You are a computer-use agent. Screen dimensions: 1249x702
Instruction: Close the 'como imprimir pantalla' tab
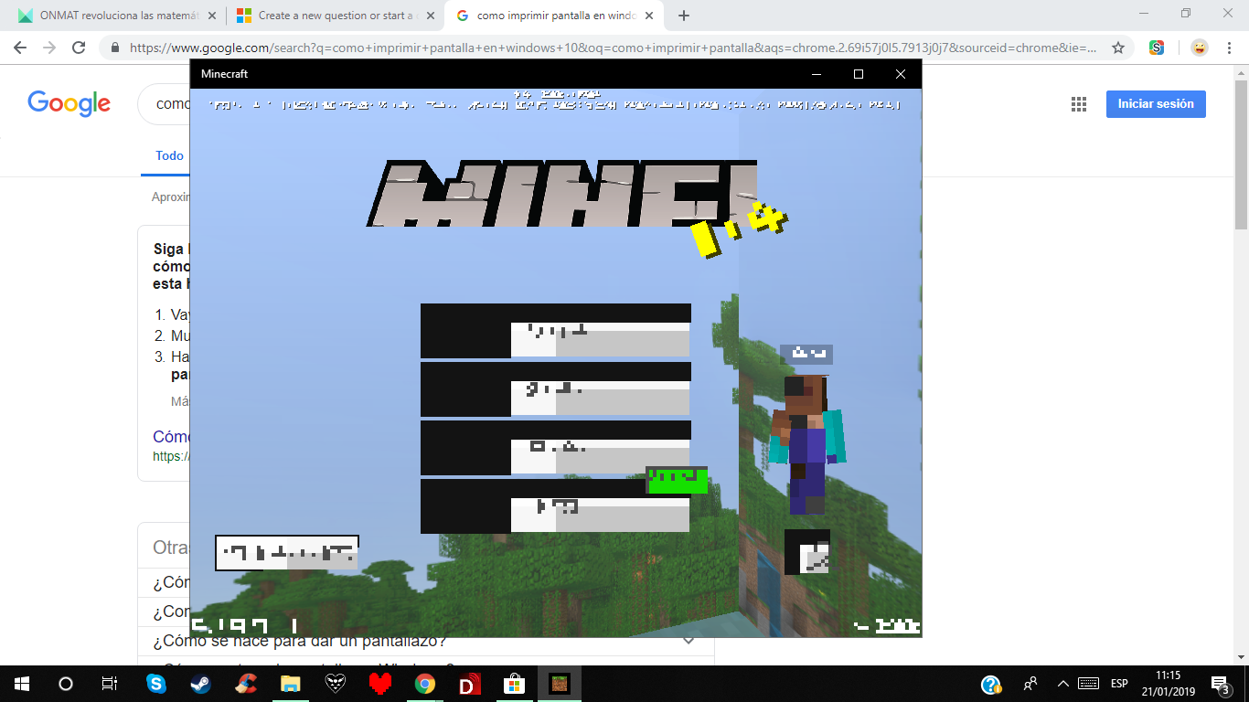650,16
